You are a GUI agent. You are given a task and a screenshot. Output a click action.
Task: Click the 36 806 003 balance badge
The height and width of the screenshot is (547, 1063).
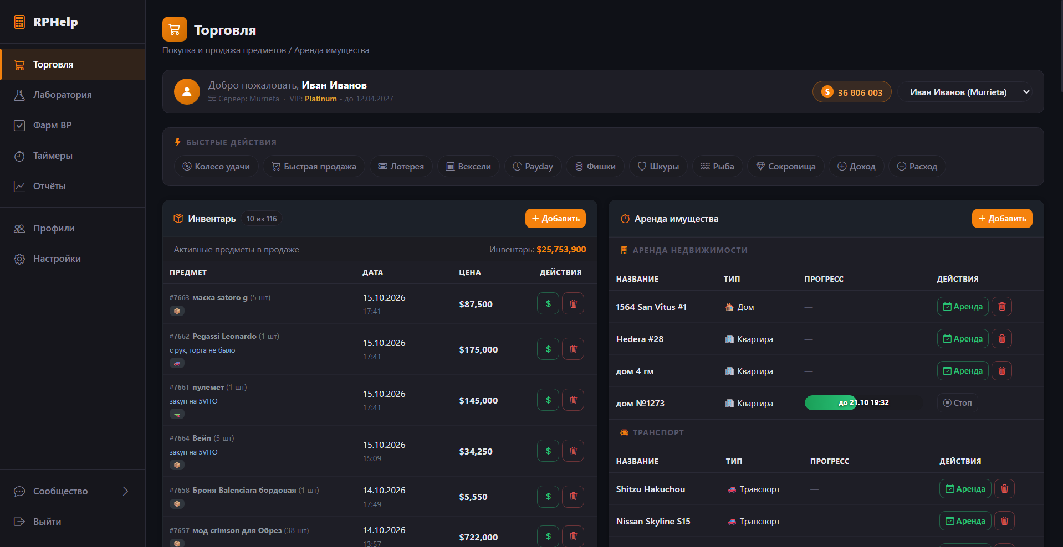tap(852, 92)
